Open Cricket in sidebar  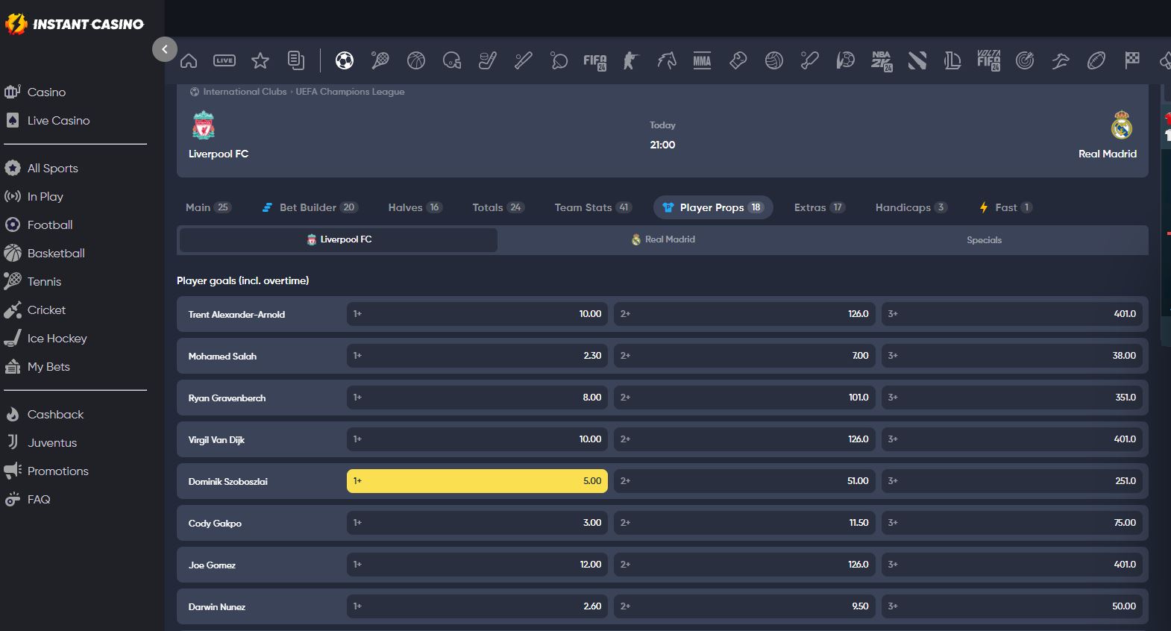coord(46,310)
